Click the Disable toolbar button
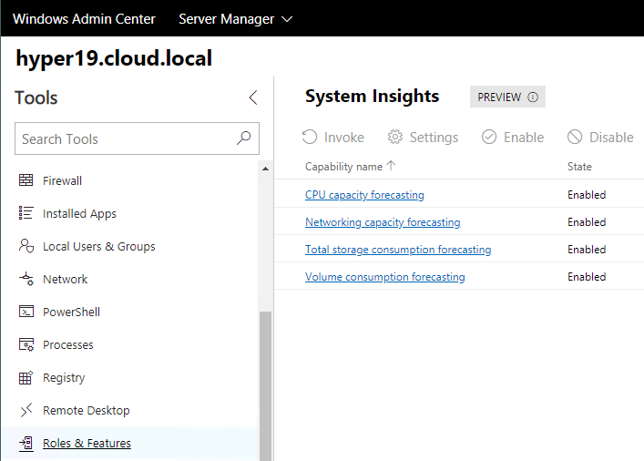This screenshot has height=461, width=644. [x=600, y=138]
